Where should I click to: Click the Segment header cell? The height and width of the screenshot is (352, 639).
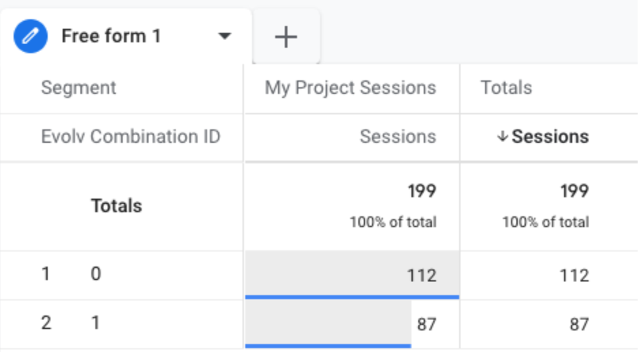click(78, 88)
